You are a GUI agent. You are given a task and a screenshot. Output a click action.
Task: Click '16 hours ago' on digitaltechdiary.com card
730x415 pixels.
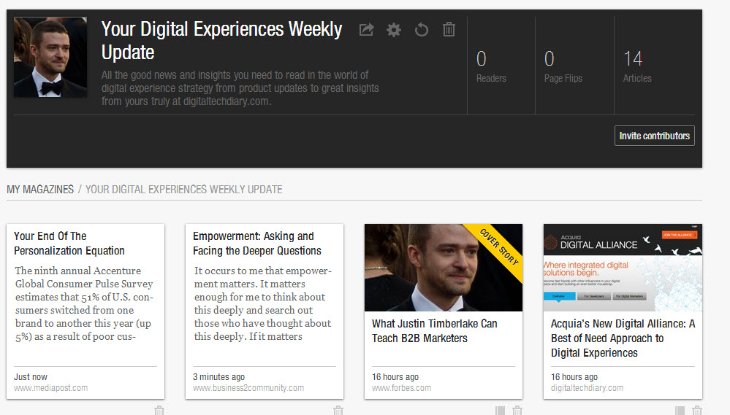click(574, 377)
